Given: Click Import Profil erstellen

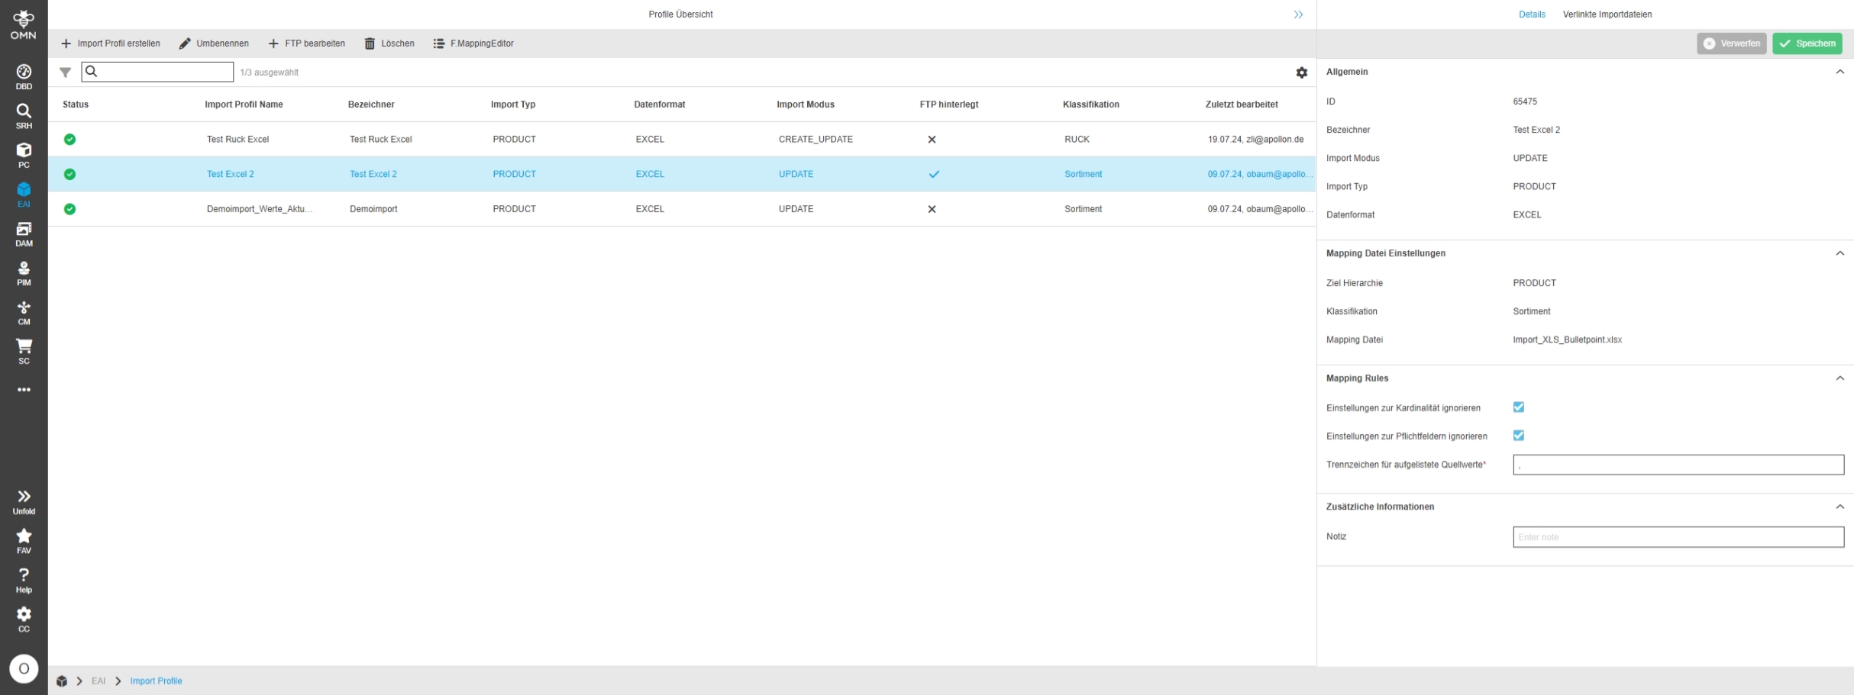Looking at the screenshot, I should tap(111, 43).
